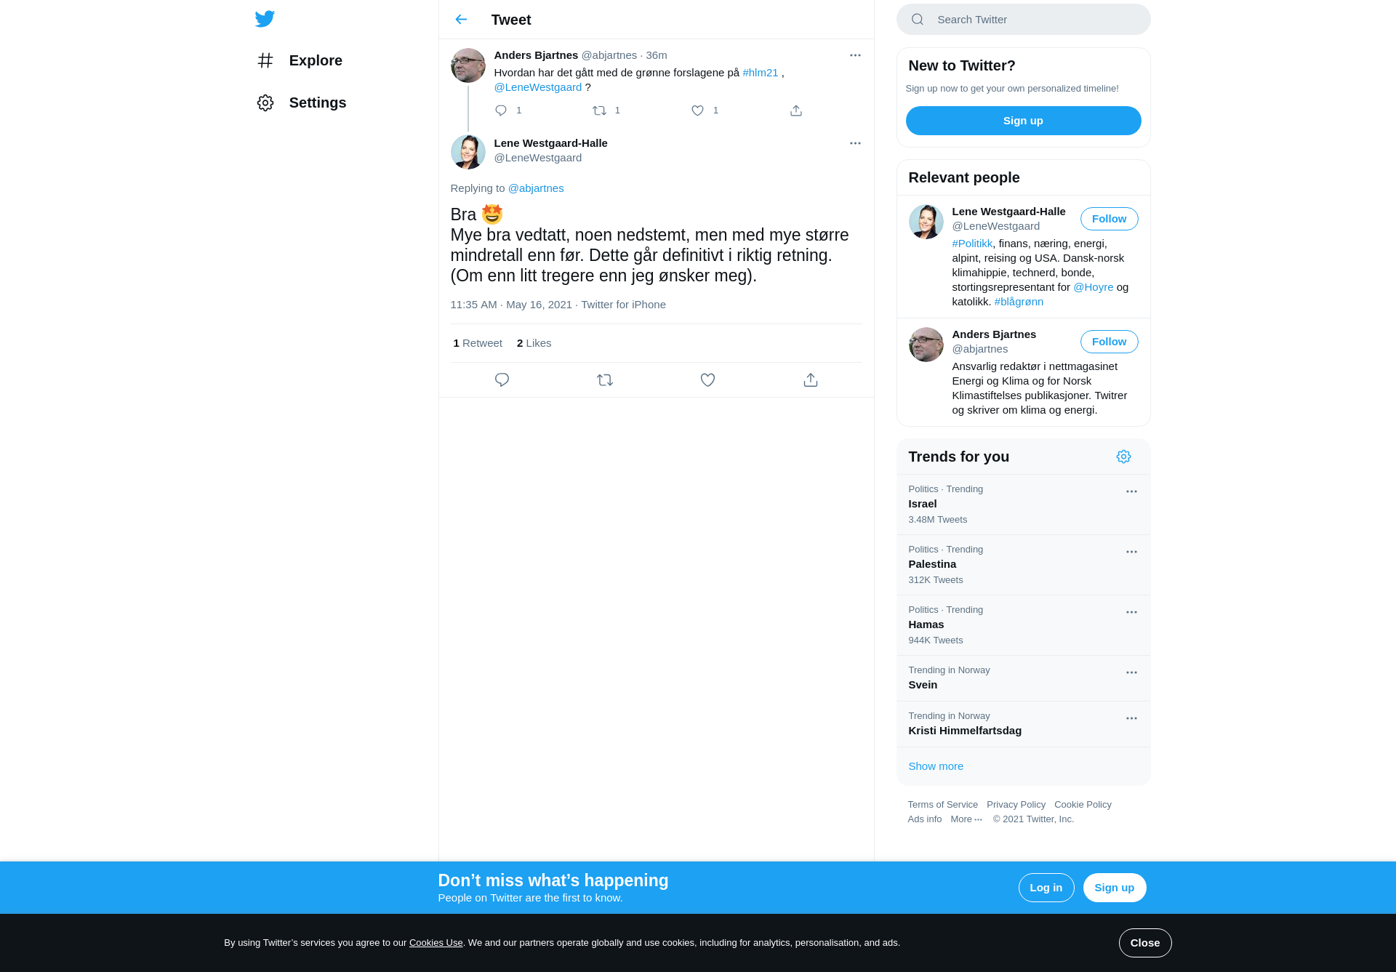Viewport: 1396px width, 972px height.
Task: Retweet Lene Westgaard-Halle's main tweet
Action: click(605, 380)
